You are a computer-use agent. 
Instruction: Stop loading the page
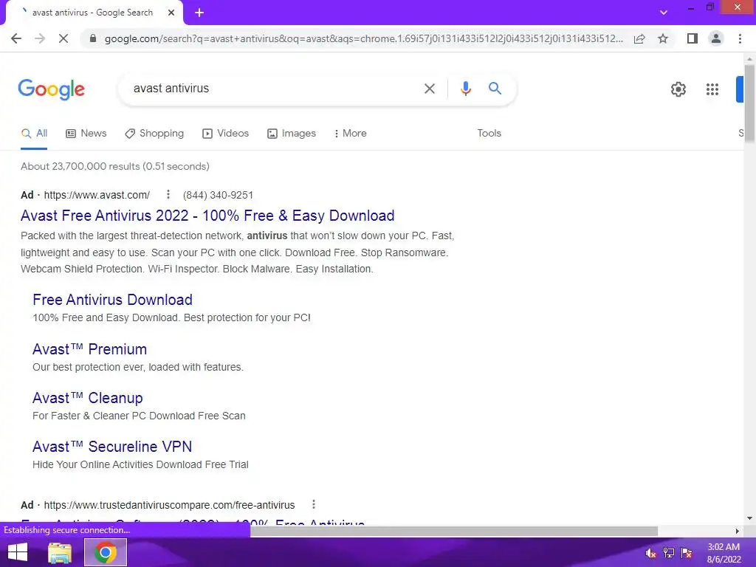click(x=63, y=38)
